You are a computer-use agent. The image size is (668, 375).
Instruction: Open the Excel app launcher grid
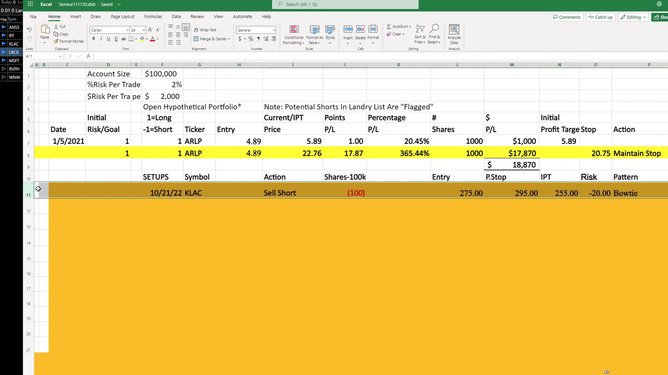[30, 4]
